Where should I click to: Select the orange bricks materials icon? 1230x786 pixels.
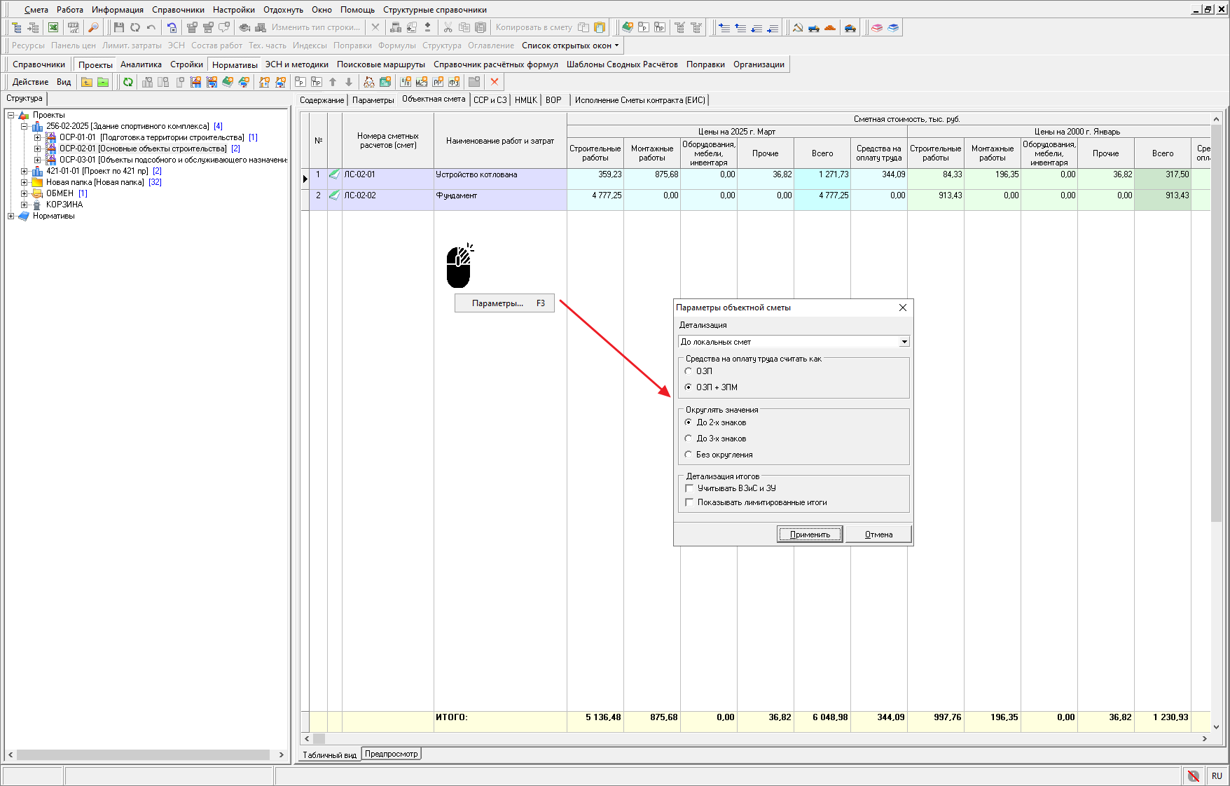830,28
